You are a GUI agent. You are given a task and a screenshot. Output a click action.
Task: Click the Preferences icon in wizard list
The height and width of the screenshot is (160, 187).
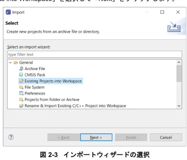coord(21,94)
